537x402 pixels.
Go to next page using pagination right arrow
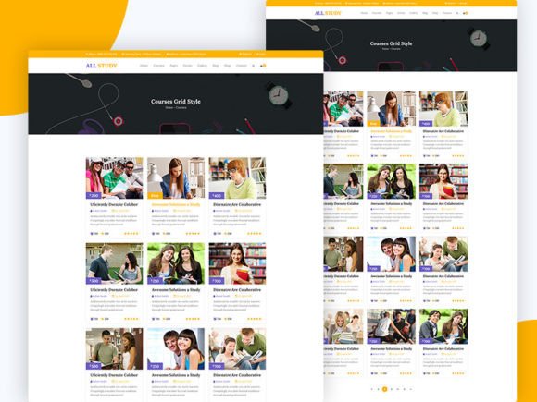pyautogui.click(x=411, y=389)
